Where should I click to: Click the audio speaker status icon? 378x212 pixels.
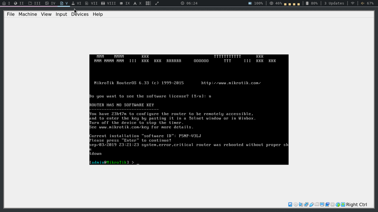pos(301,204)
